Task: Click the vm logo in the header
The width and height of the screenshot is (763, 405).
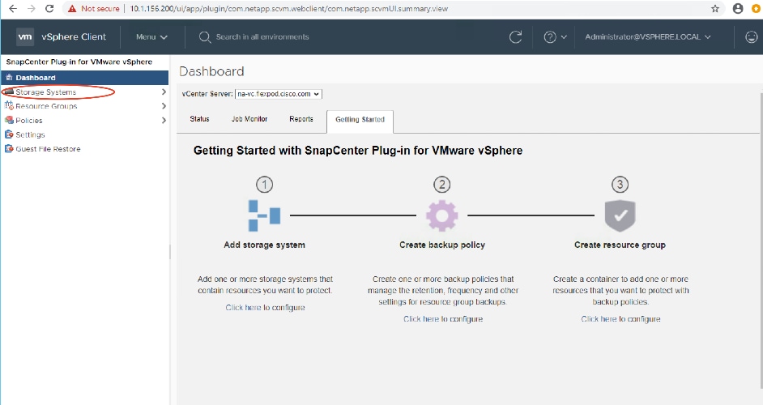Action: click(x=25, y=36)
